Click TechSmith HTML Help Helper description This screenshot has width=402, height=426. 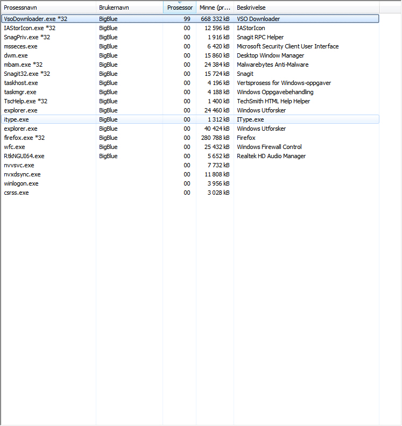(x=273, y=101)
